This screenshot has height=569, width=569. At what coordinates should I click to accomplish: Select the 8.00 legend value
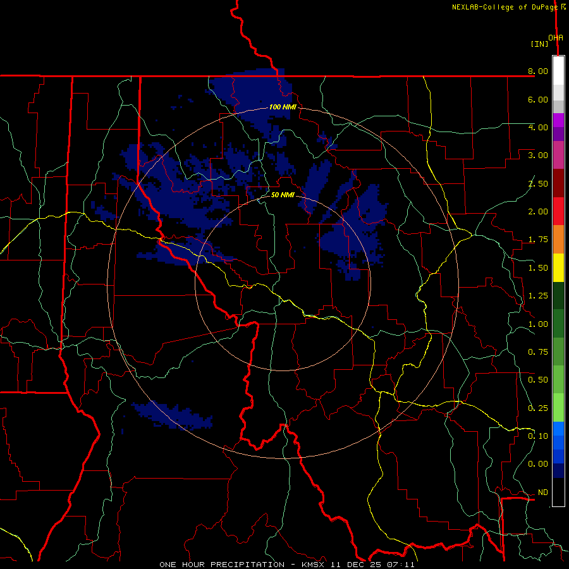pos(538,71)
